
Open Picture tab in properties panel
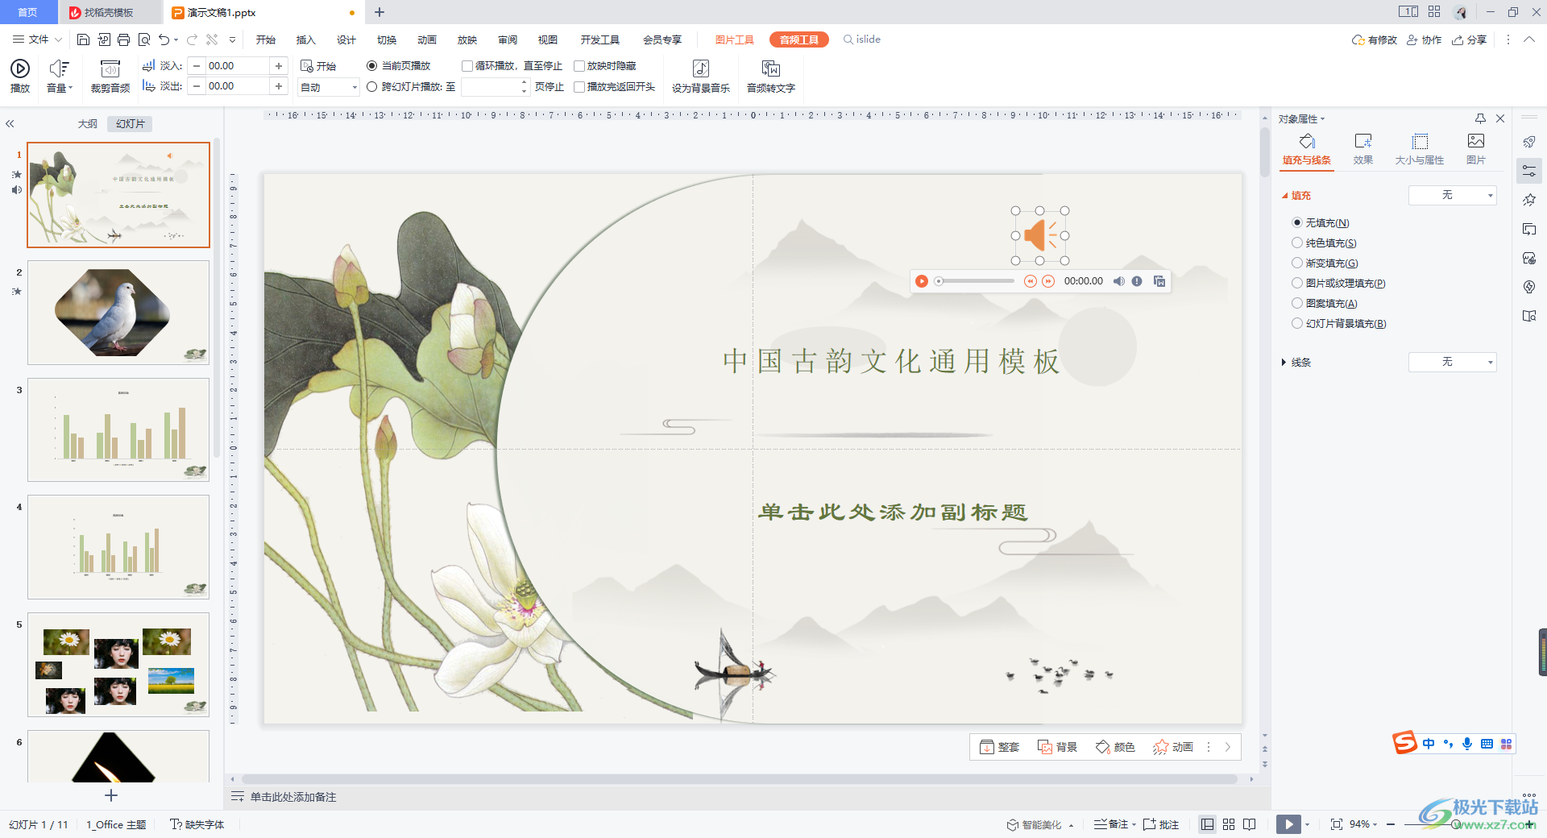click(x=1476, y=150)
